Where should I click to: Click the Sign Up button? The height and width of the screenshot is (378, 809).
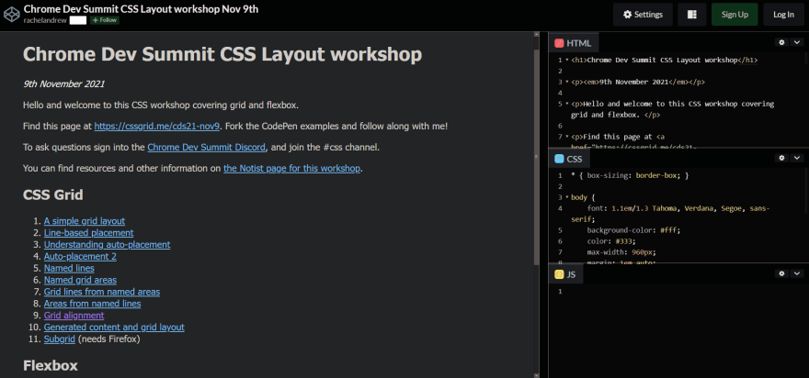[735, 15]
